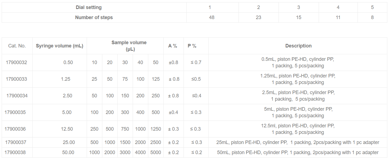Click the ≤ 0.7 precision value
The image size is (389, 159).
196,62
